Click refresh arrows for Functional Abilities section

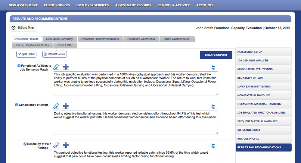tap(213, 67)
